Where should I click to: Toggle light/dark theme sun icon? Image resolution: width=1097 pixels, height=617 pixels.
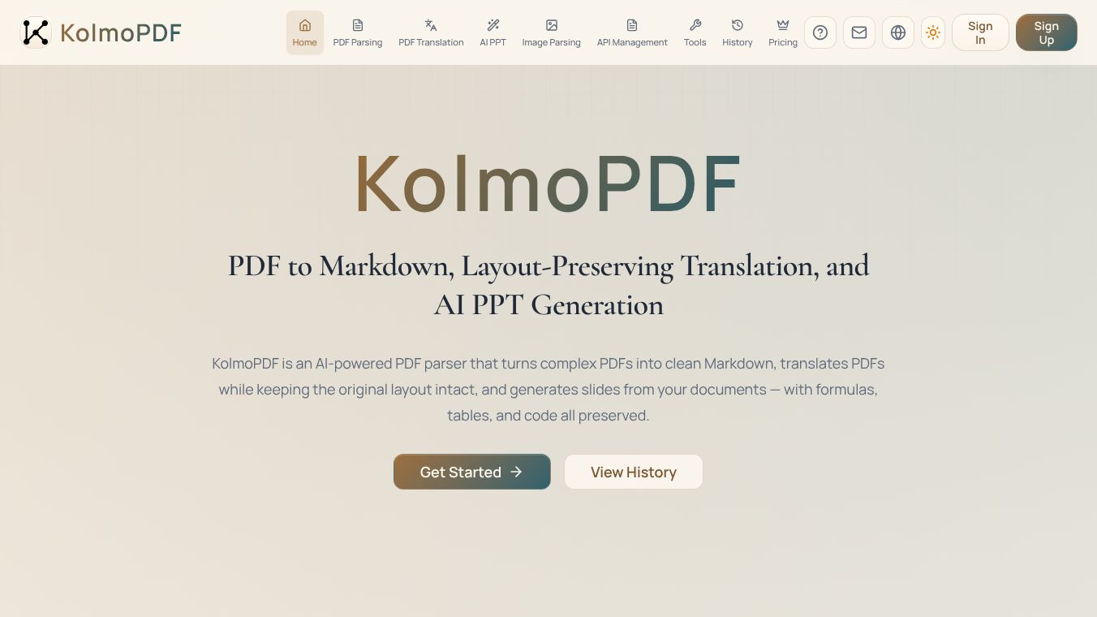(933, 32)
